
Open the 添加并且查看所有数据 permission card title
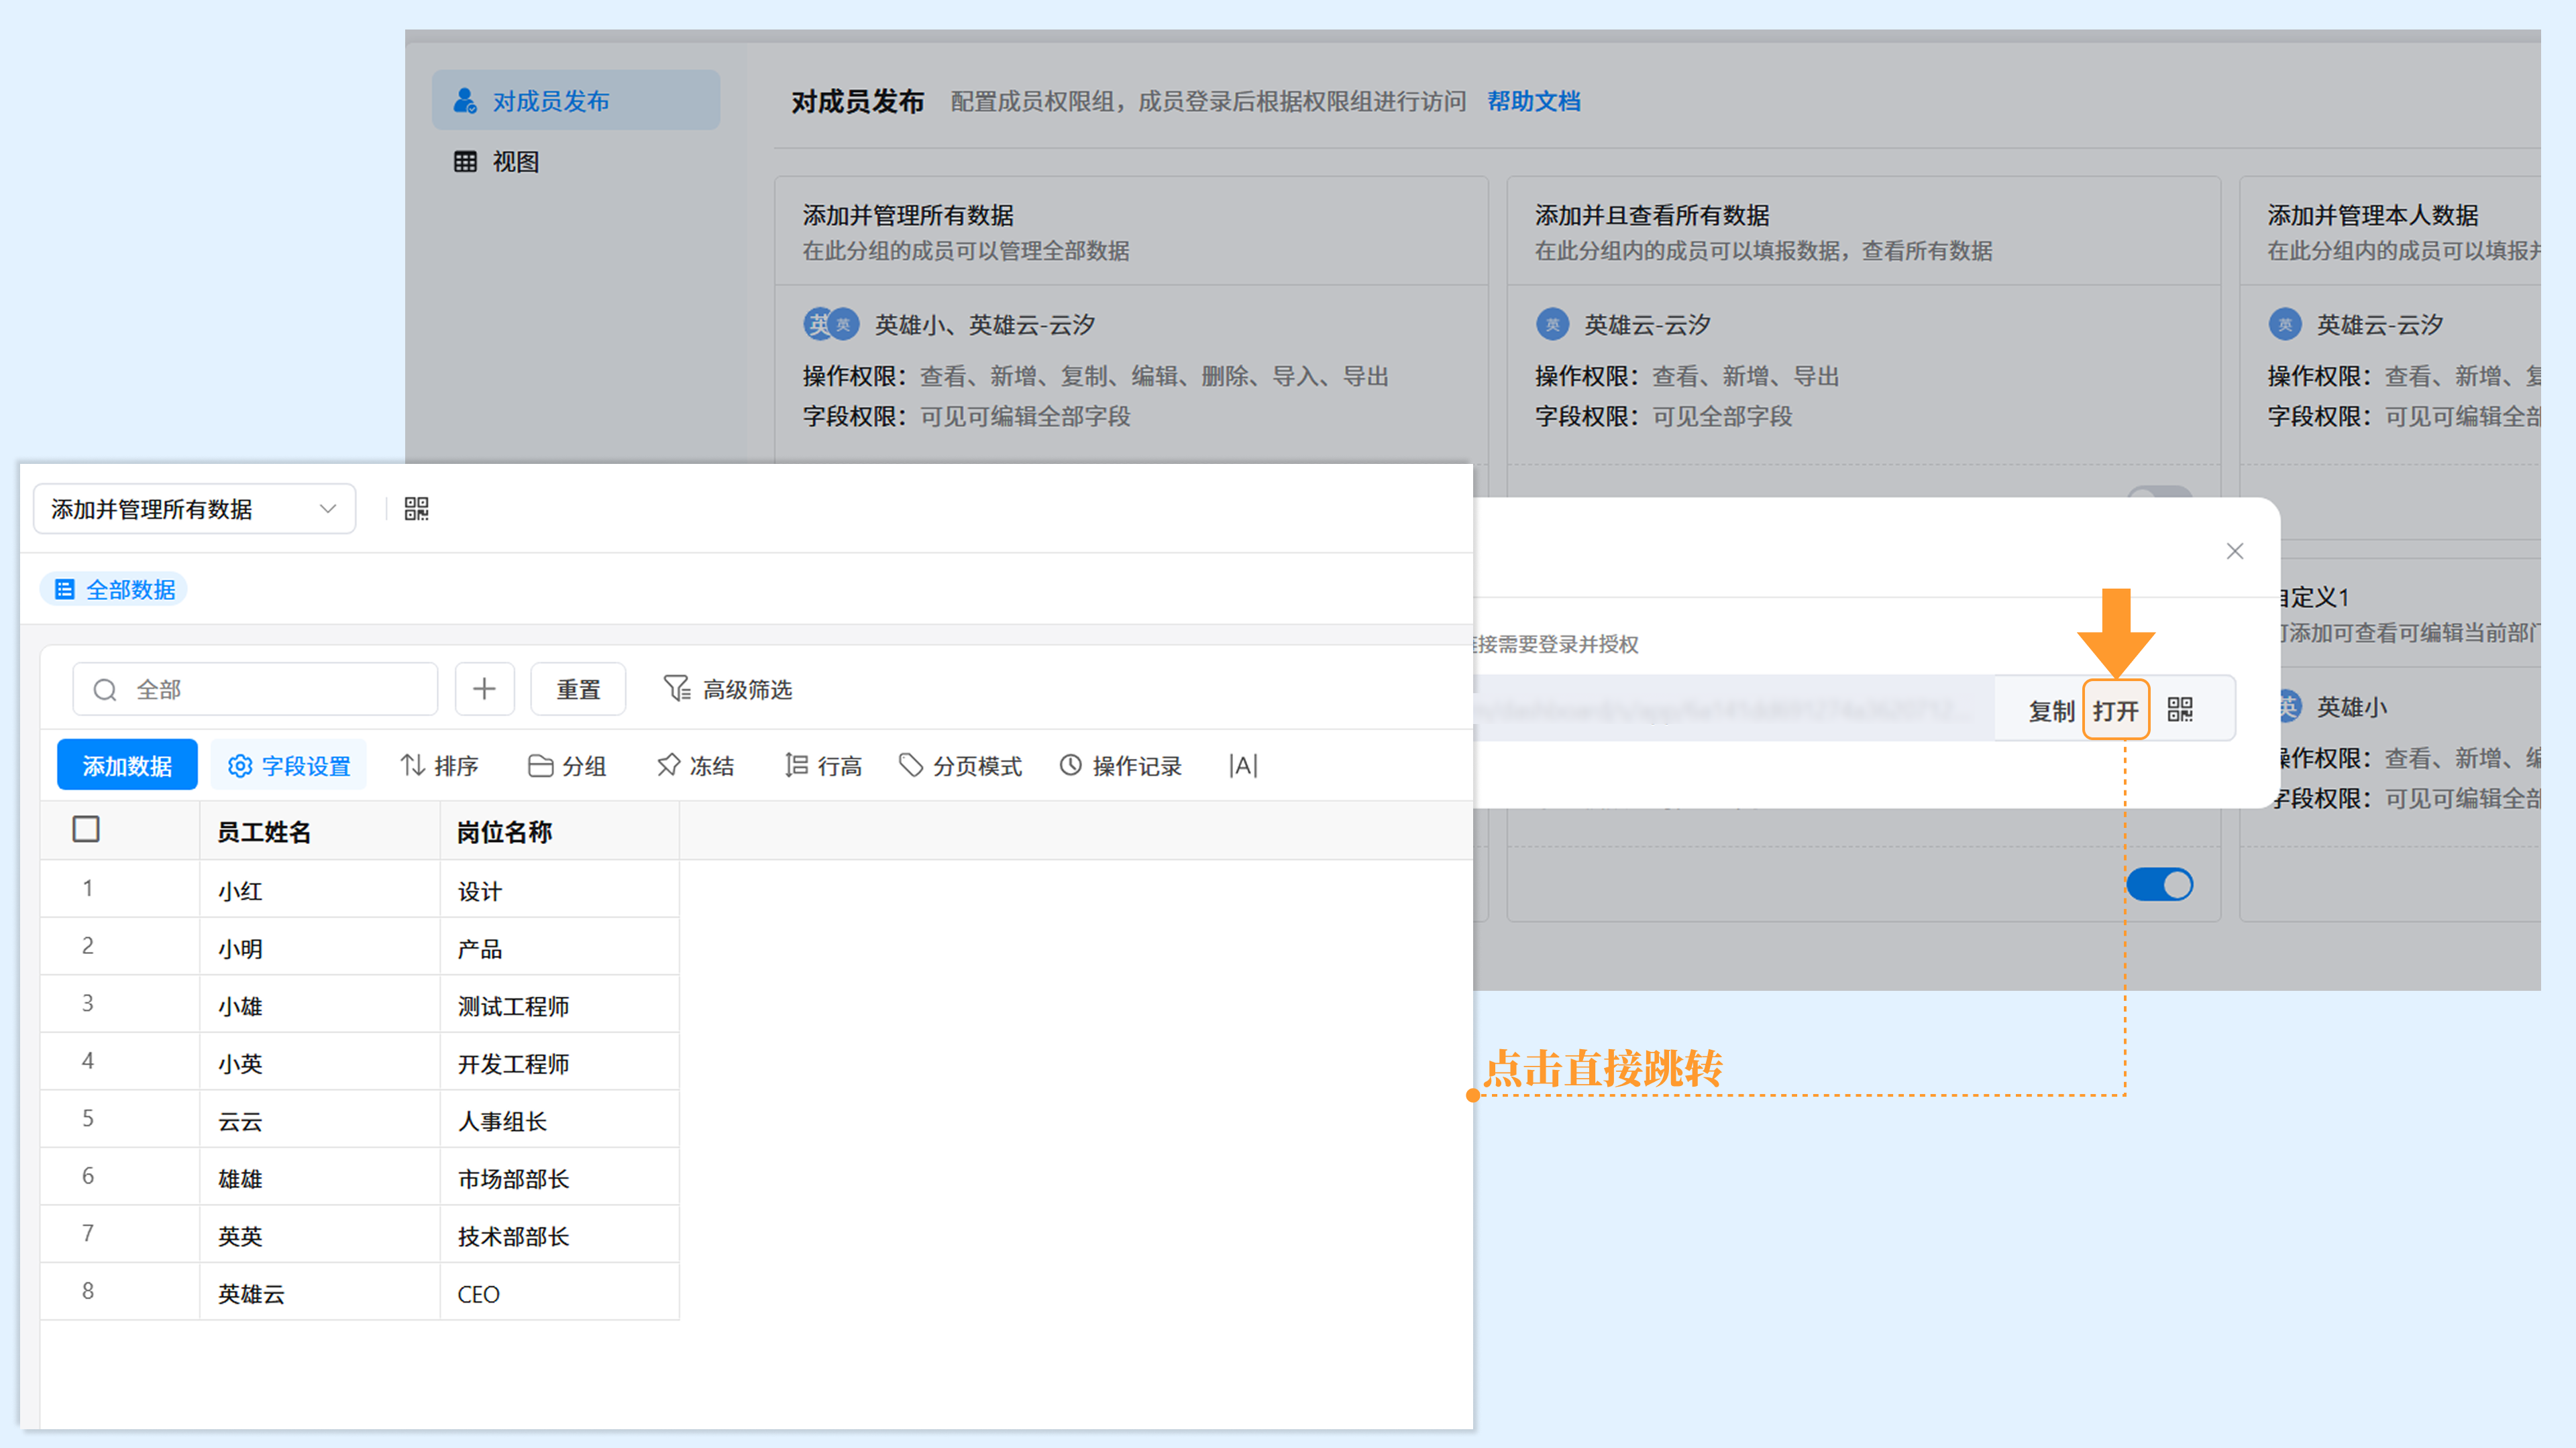click(x=1652, y=215)
